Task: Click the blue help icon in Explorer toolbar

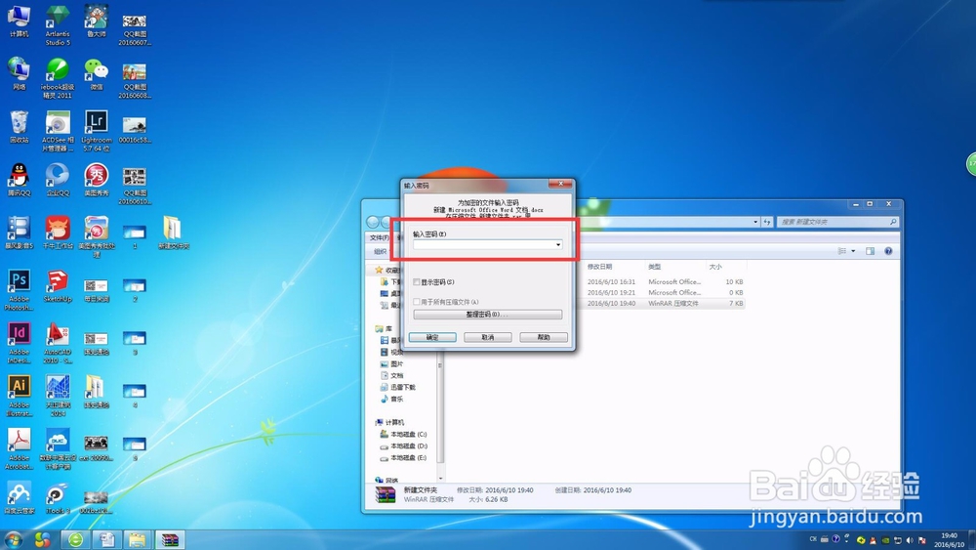Action: (888, 251)
